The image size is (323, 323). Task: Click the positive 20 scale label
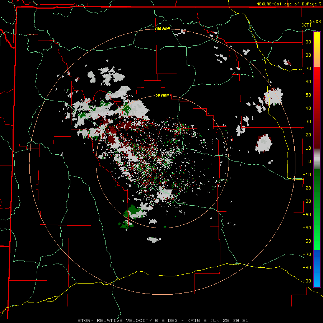pos(308,135)
